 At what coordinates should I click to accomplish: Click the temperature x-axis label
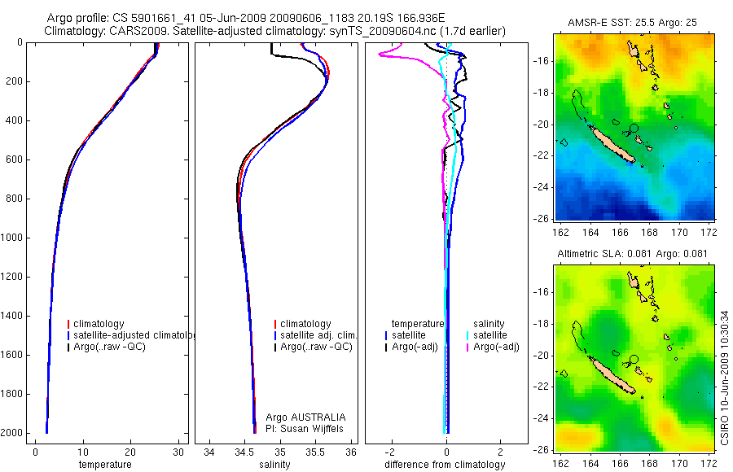pyautogui.click(x=105, y=465)
